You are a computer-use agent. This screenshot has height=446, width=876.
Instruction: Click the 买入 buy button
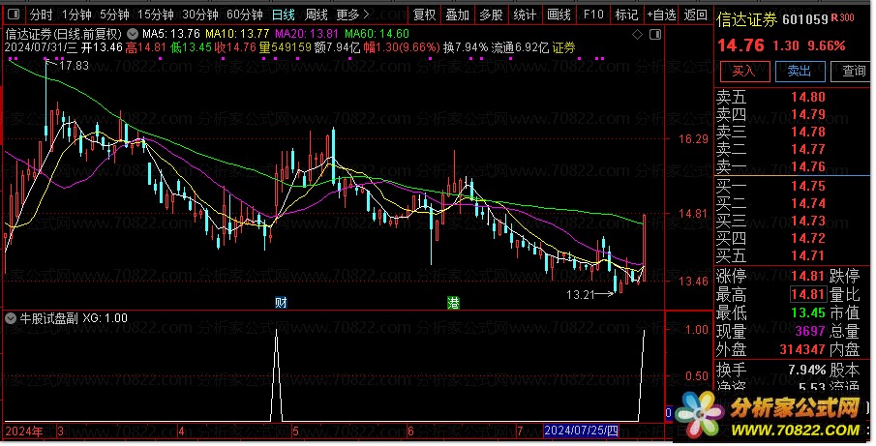744,72
